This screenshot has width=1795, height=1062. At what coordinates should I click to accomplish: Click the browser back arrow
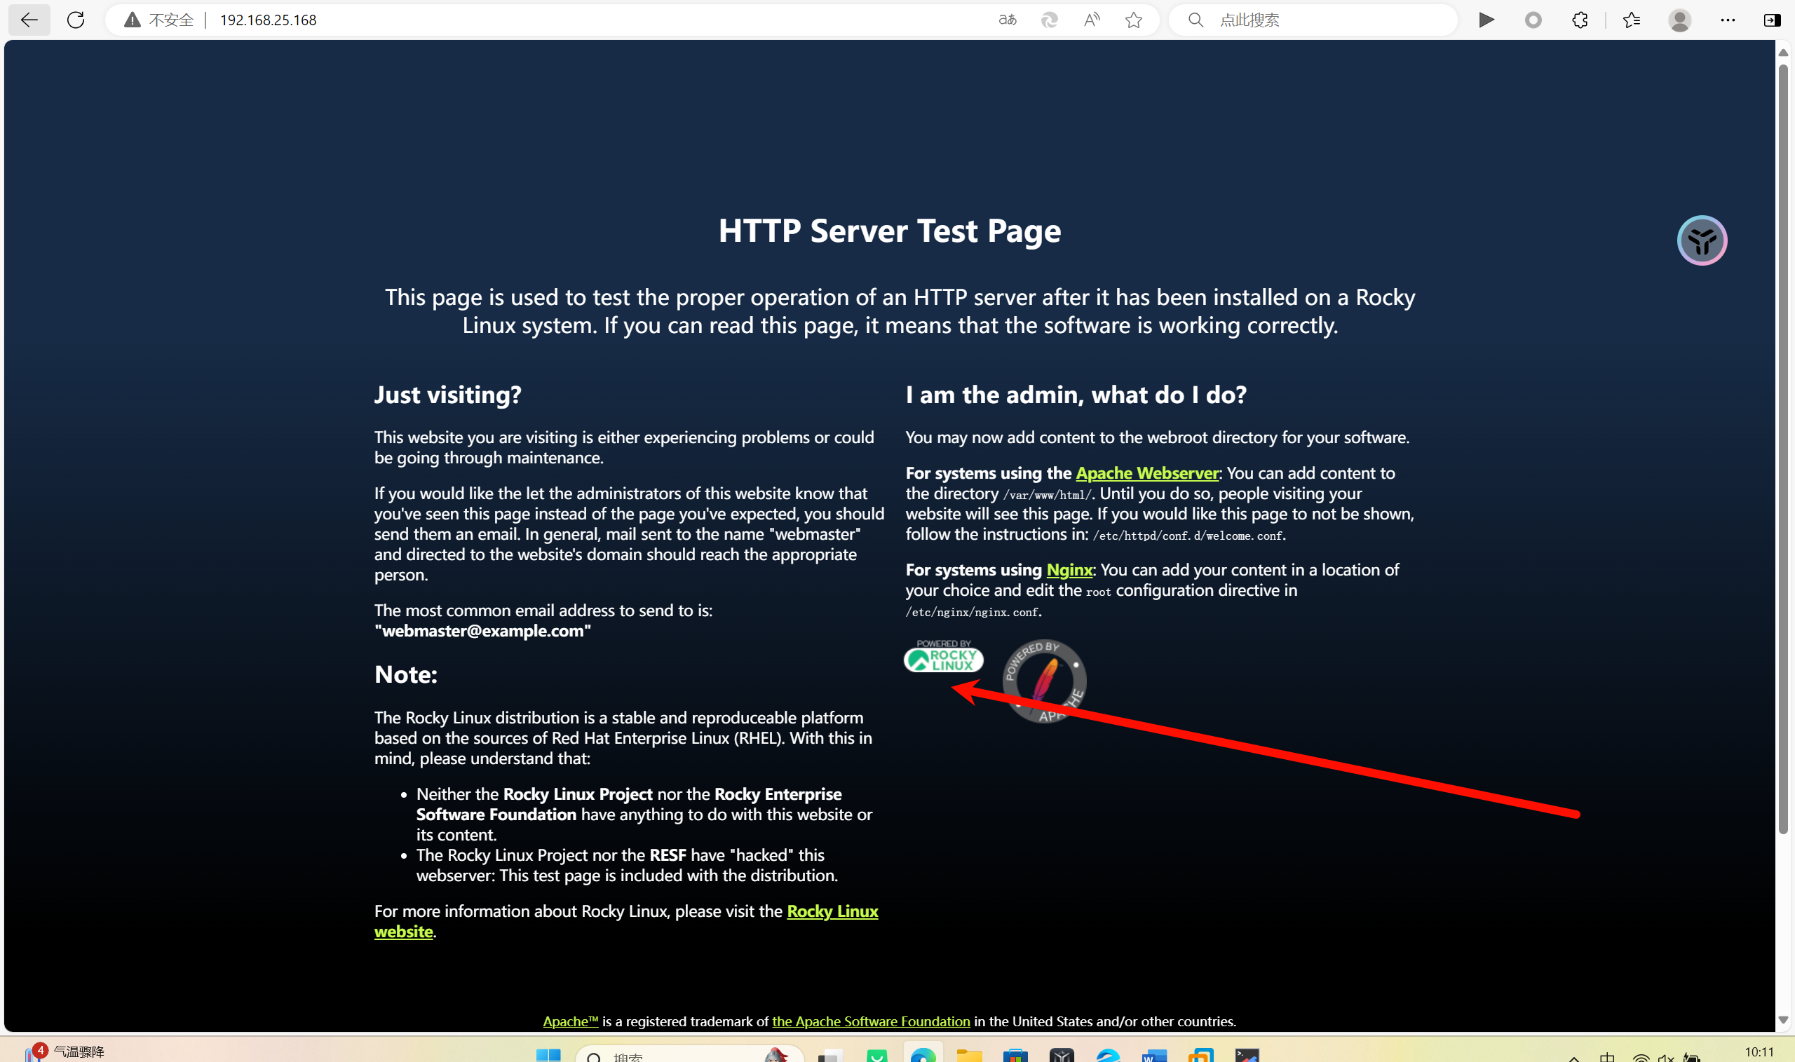click(x=29, y=20)
